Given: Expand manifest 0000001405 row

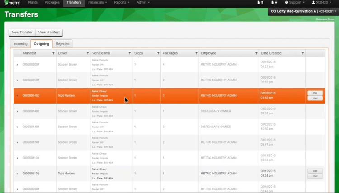Looking at the screenshot, I should 17,96.
